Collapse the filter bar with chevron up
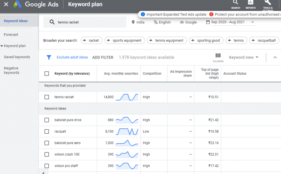This screenshot has width=281, height=174. (275, 58)
